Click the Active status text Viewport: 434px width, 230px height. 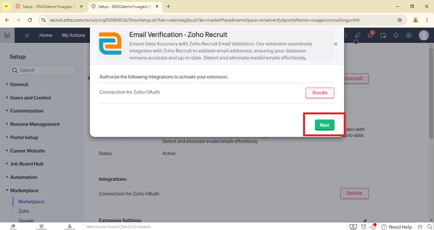(169, 153)
